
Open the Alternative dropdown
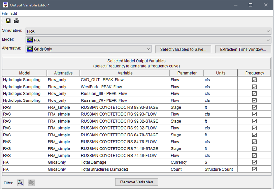pyautogui.click(x=148, y=49)
